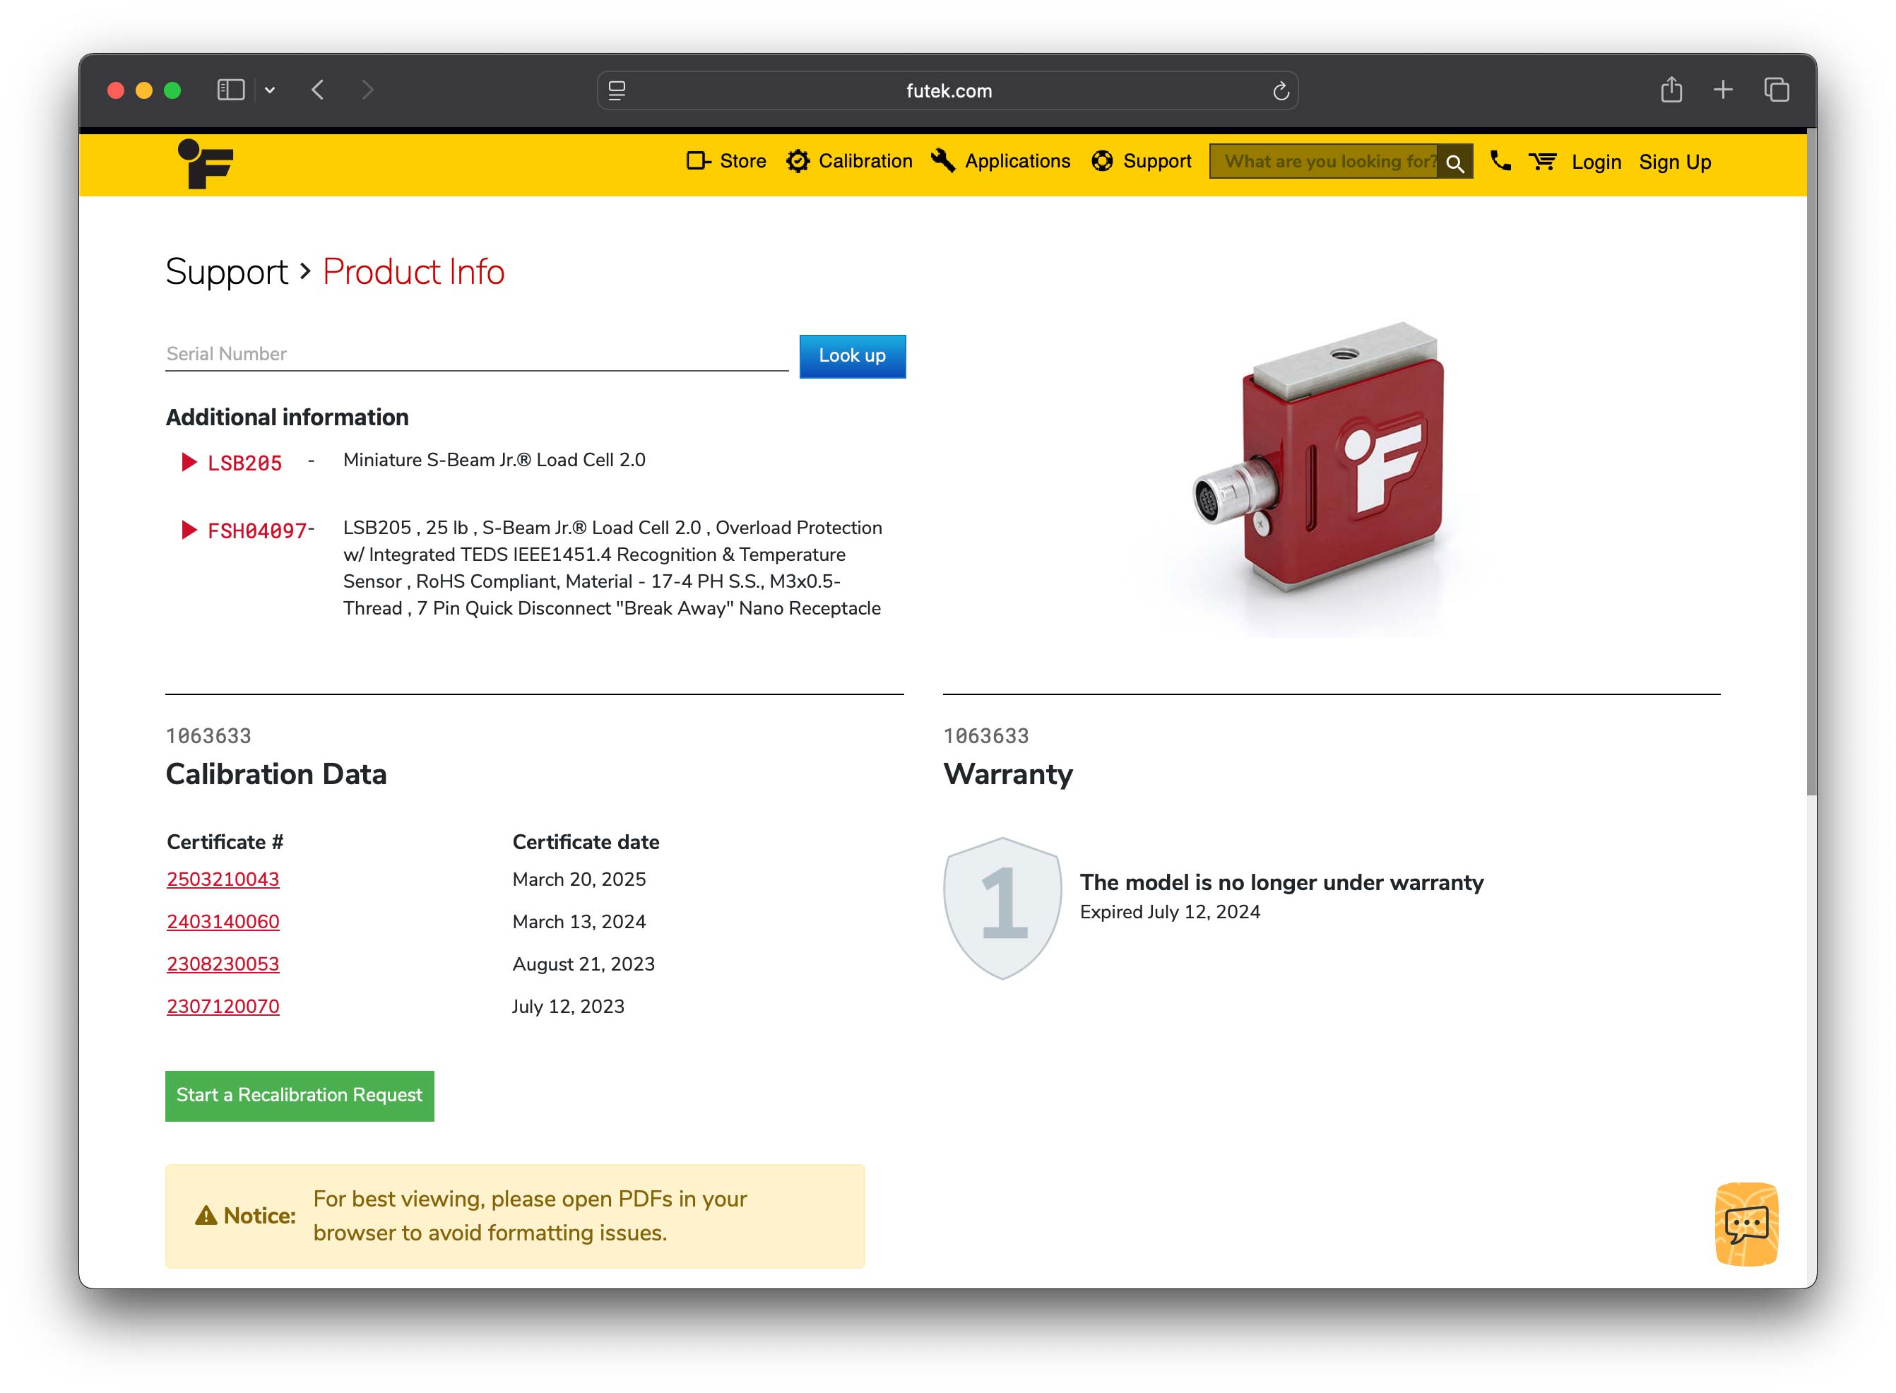The width and height of the screenshot is (1896, 1393).
Task: Click the Product Info breadcrumb
Action: click(413, 271)
